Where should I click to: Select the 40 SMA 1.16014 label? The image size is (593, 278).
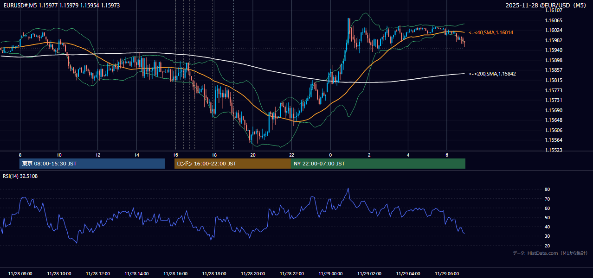click(491, 32)
